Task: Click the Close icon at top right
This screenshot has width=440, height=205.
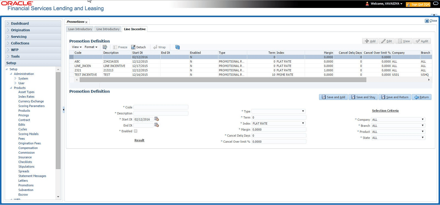Action: pos(427,21)
